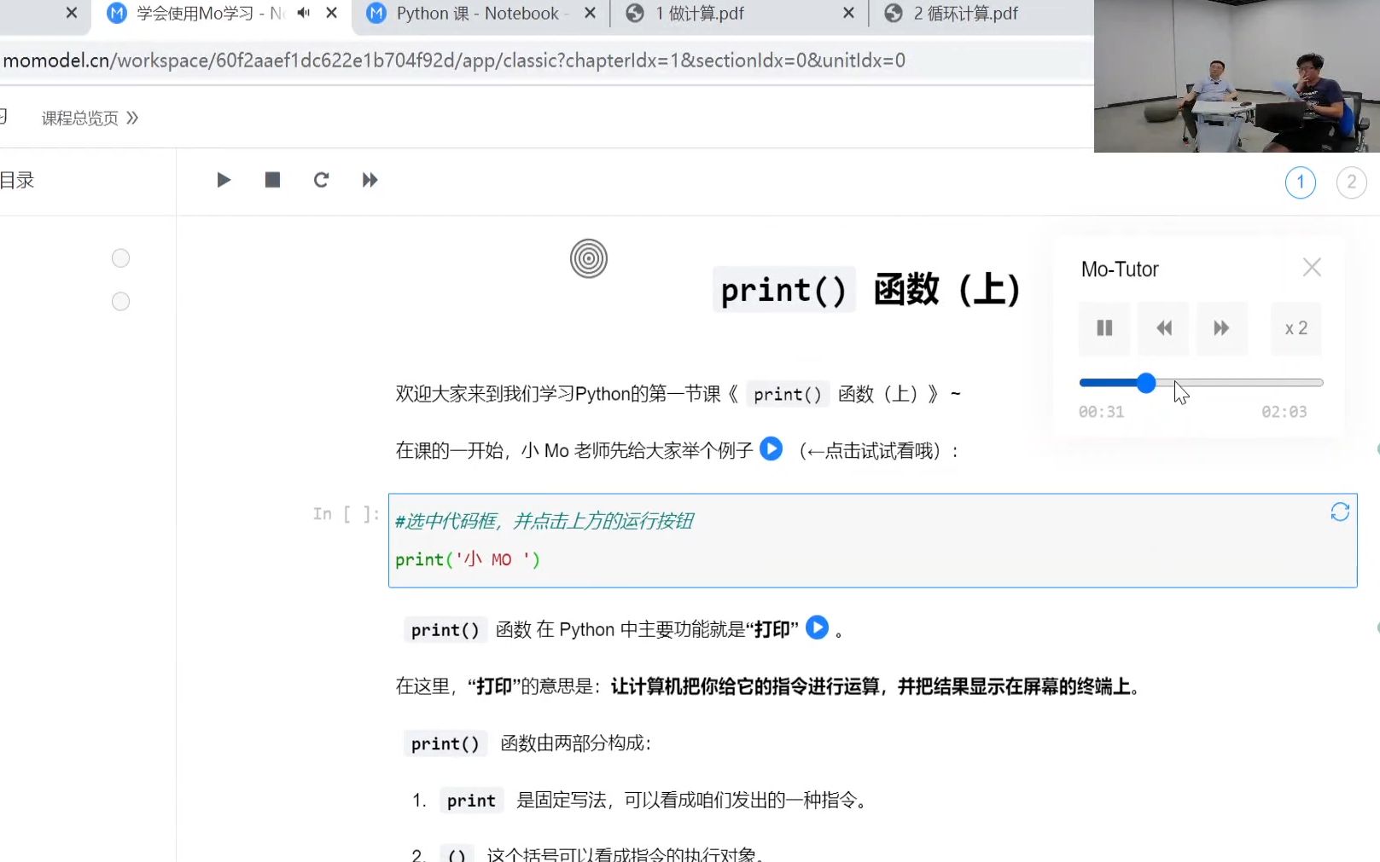This screenshot has width=1380, height=862.
Task: Select page indicator circle 2
Action: click(1351, 182)
